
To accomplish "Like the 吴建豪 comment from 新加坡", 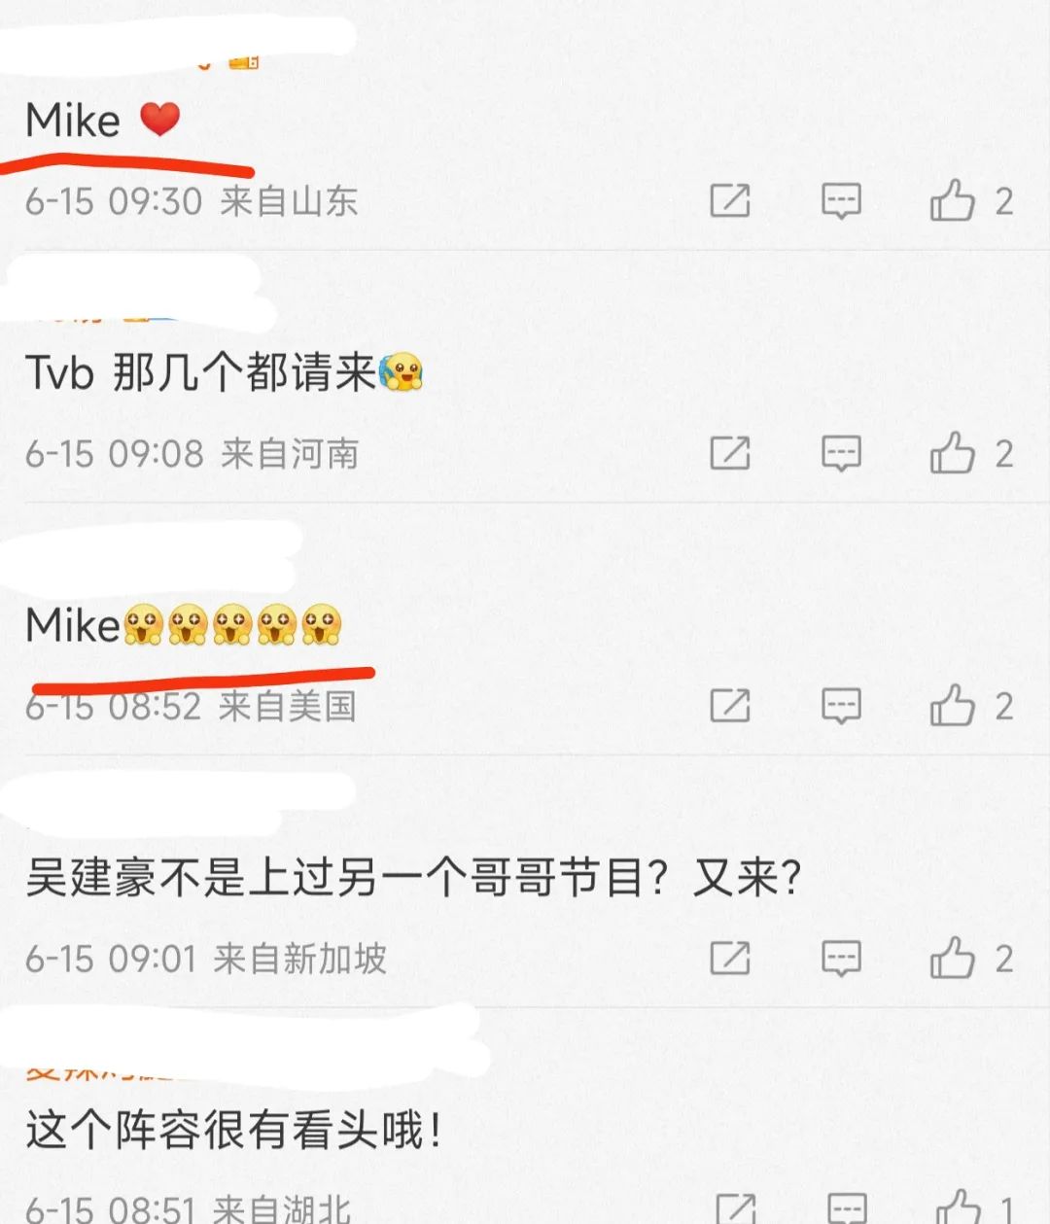I will coord(952,959).
